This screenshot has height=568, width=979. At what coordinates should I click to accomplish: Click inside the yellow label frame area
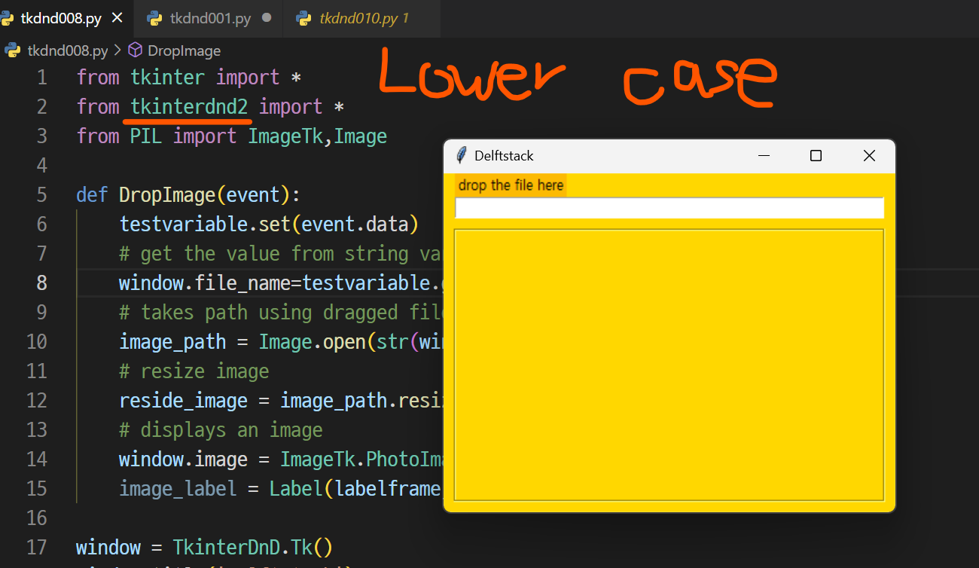coord(669,365)
